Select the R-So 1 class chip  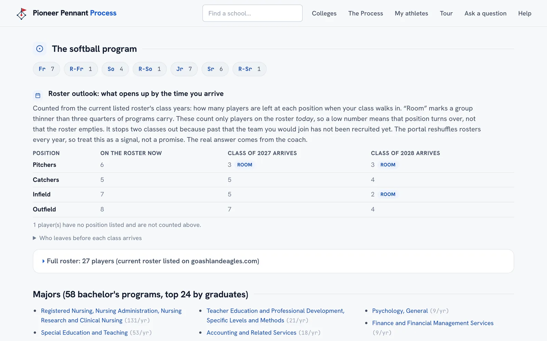click(149, 69)
